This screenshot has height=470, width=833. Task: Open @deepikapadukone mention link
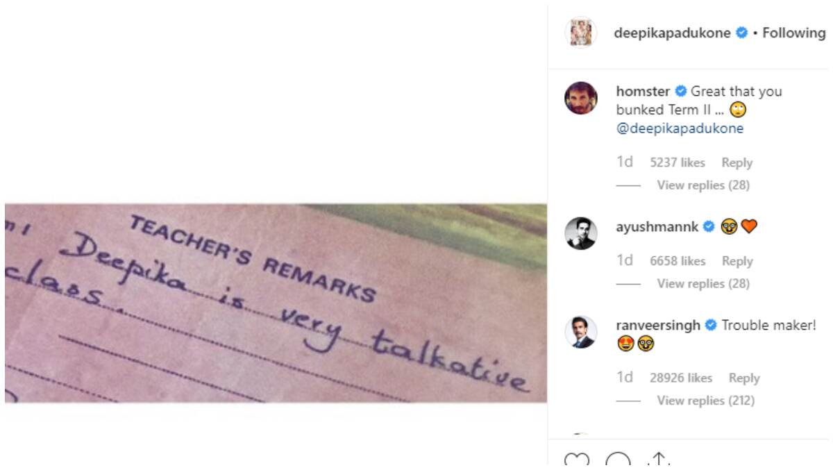tap(680, 128)
